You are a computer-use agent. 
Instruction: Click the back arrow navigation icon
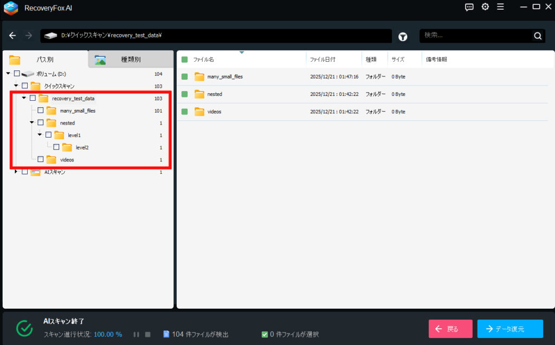pos(13,36)
